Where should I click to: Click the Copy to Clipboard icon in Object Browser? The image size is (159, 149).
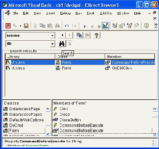click(x=79, y=35)
